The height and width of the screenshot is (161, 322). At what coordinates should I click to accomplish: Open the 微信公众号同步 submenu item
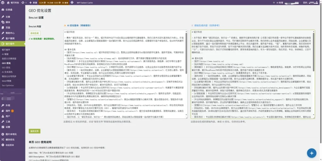[9, 76]
